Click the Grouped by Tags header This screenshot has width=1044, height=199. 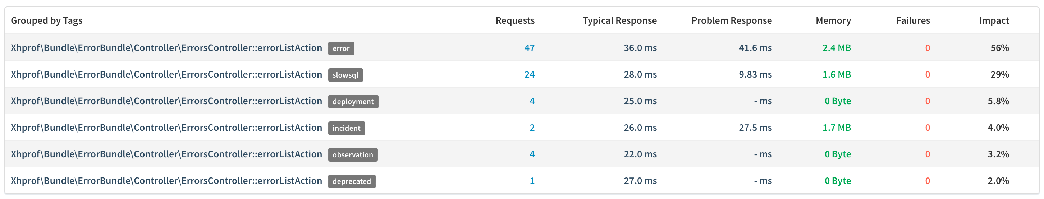pos(47,21)
